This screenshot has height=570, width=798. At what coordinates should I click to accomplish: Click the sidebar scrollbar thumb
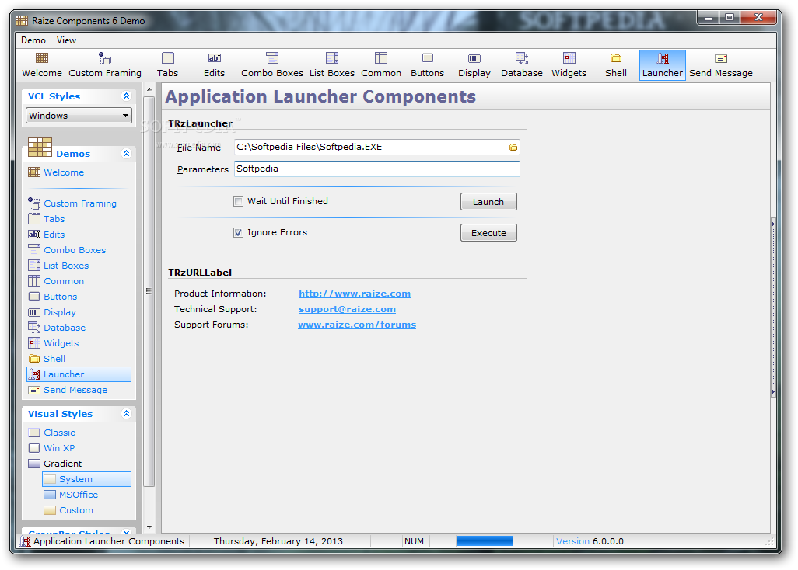pos(149,291)
